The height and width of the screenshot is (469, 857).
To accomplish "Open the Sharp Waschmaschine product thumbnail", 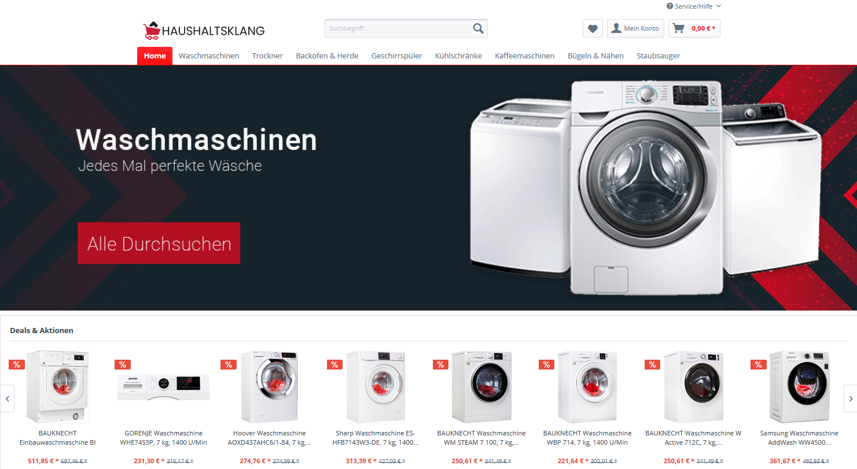I will (x=376, y=386).
